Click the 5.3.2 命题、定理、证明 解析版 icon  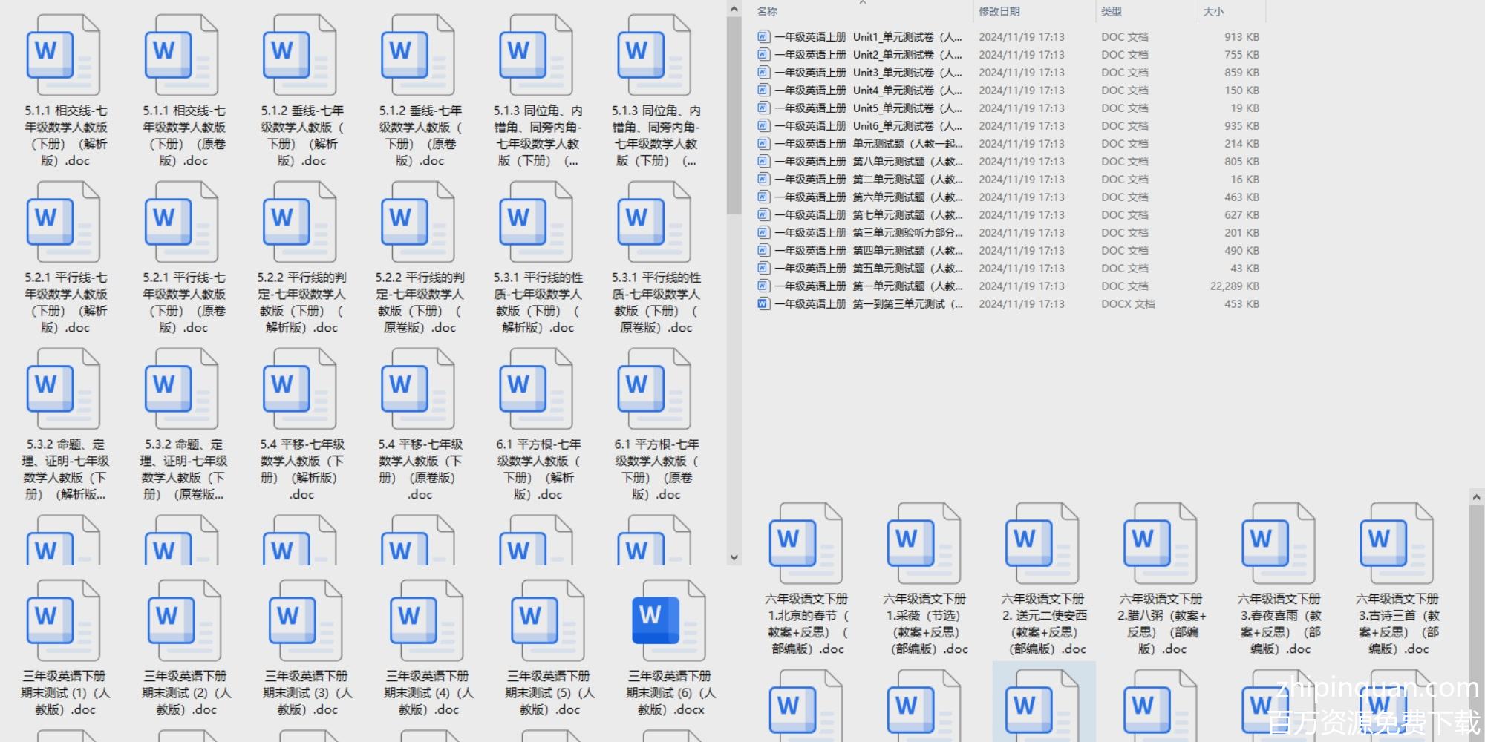tap(64, 390)
